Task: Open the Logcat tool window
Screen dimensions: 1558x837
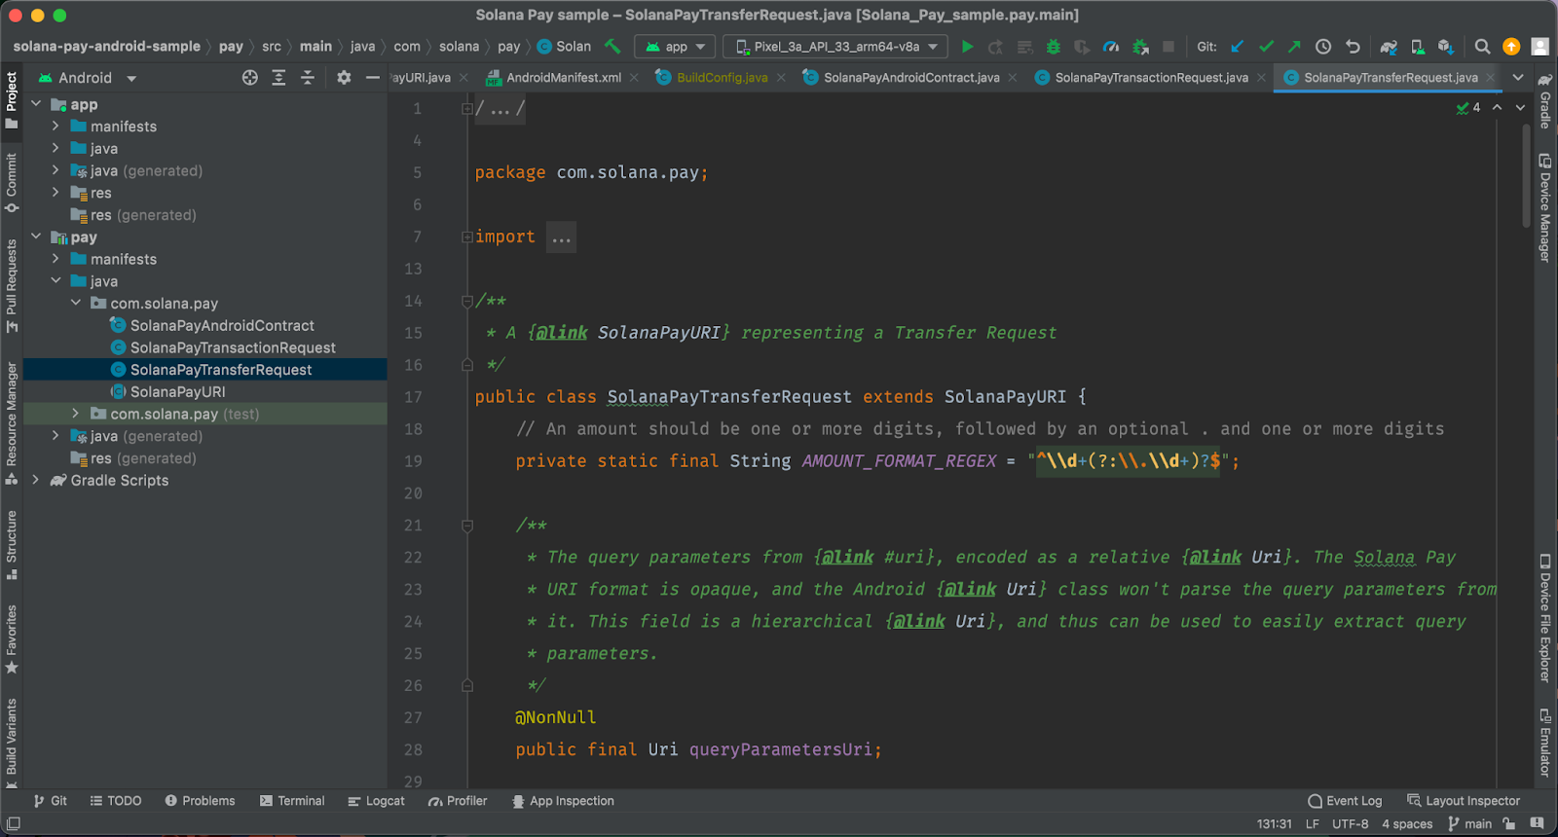Action: pos(376,801)
